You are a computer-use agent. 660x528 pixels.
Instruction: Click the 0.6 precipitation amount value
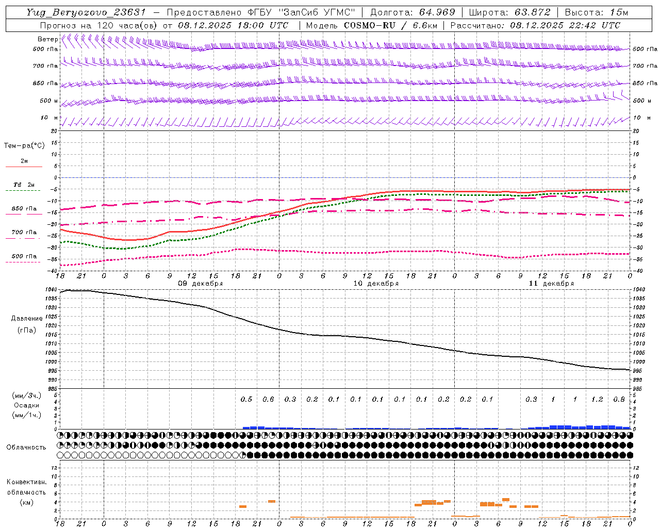268,400
